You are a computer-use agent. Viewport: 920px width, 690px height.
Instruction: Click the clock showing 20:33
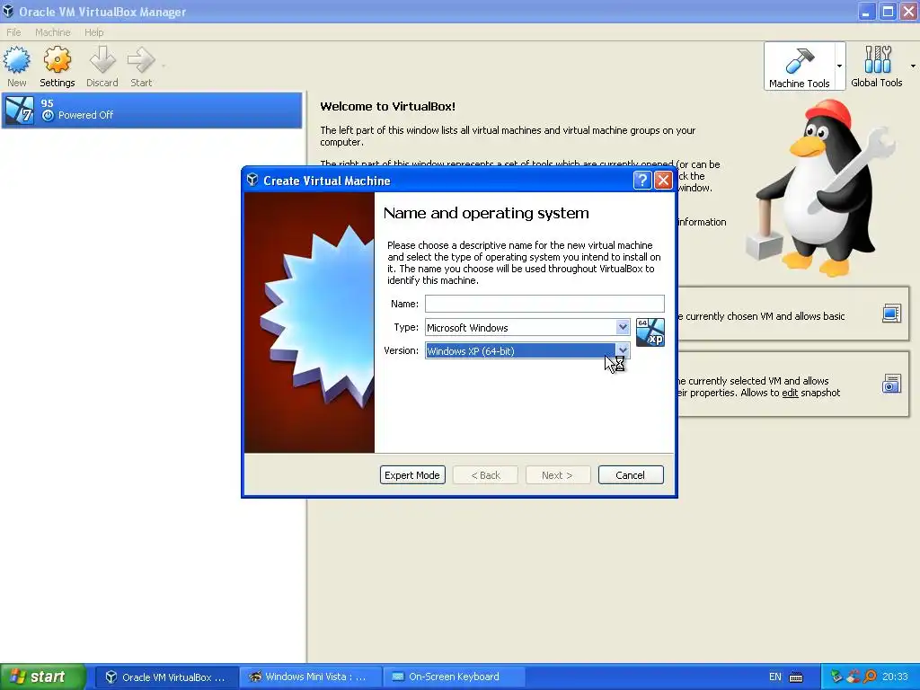click(896, 677)
